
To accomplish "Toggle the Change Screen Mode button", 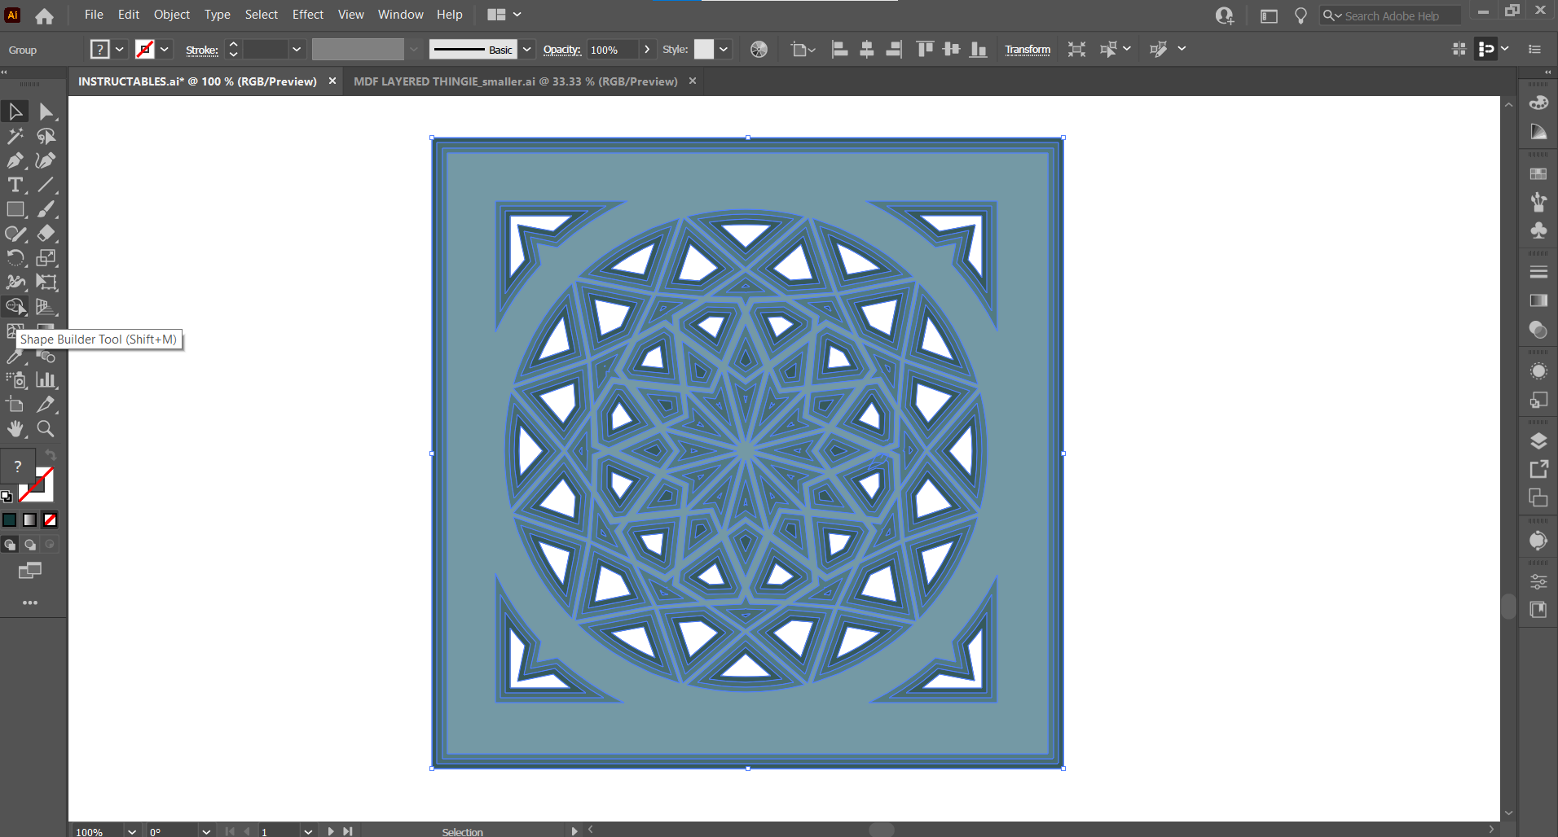I will [30, 571].
